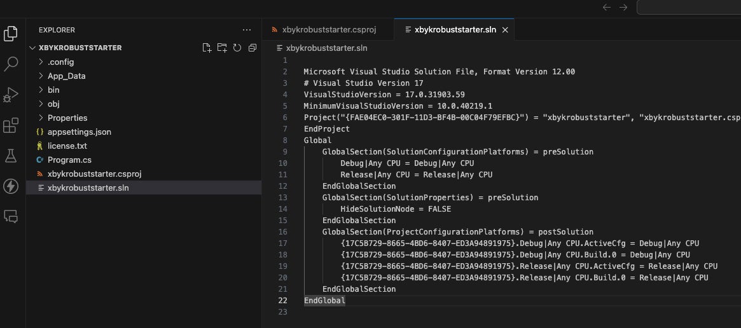Expand the .config folder
This screenshot has width=741, height=328.
click(60, 62)
